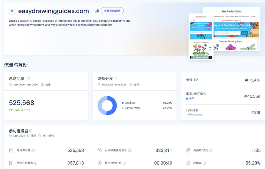Image resolution: width=265 pixels, height=169 pixels.
Task: Click the traffic bars icon beside domain name
Action: (x=97, y=11)
